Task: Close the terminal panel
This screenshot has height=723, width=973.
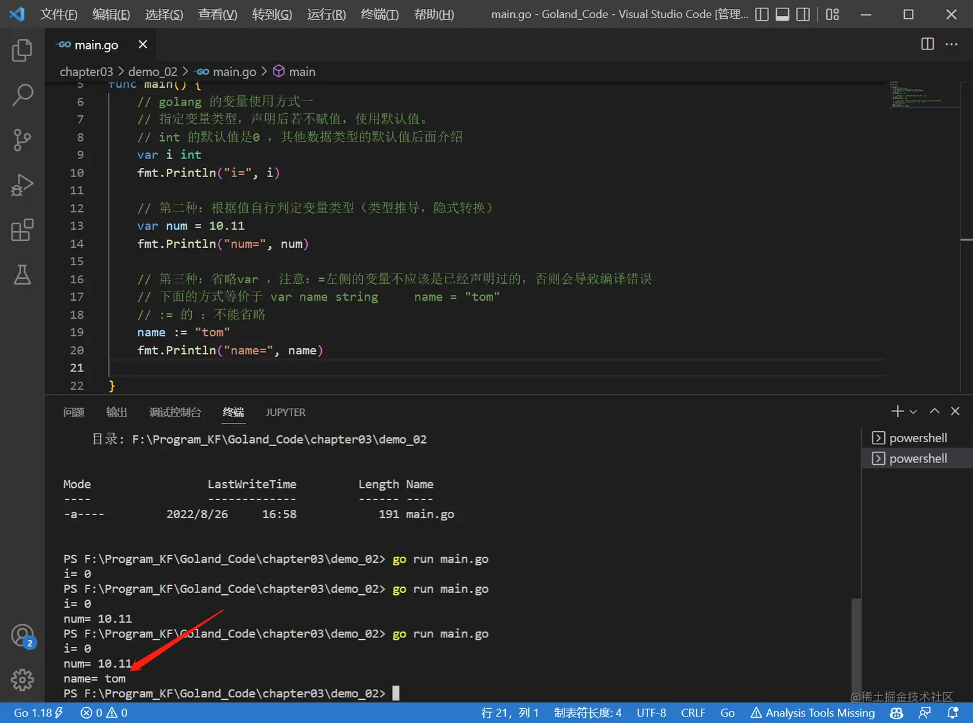Action: click(955, 411)
